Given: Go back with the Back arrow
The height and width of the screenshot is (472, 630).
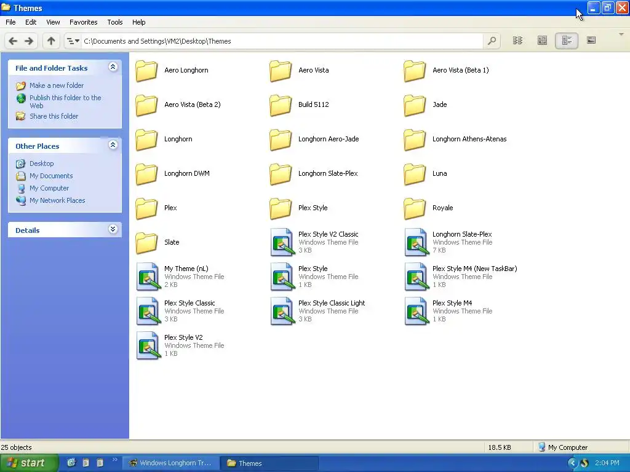Looking at the screenshot, I should tap(13, 41).
